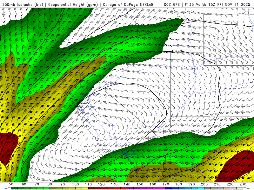Image resolution: width=254 pixels, height=190 pixels.
Task: Click the 'Geopotential Height (gpm)' title text
Action: [73, 5]
